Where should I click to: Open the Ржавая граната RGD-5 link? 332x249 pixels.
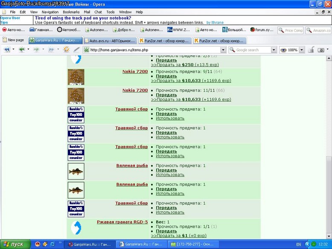tap(122, 222)
